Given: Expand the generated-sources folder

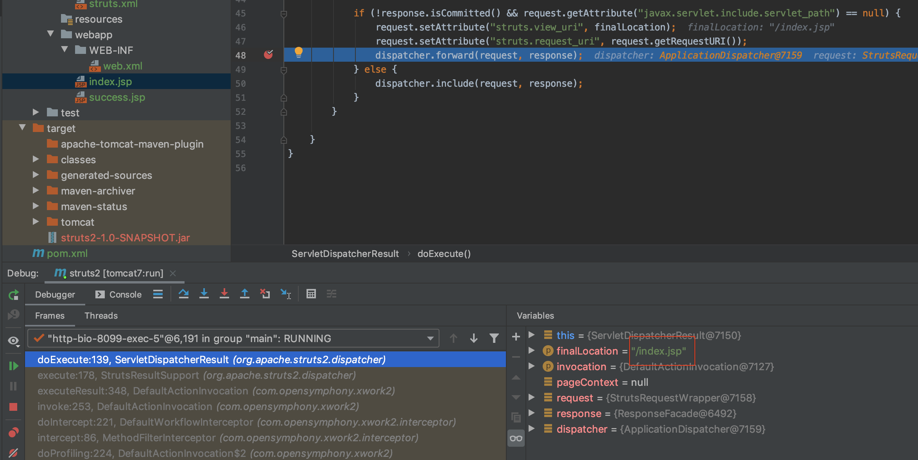Looking at the screenshot, I should (x=36, y=175).
